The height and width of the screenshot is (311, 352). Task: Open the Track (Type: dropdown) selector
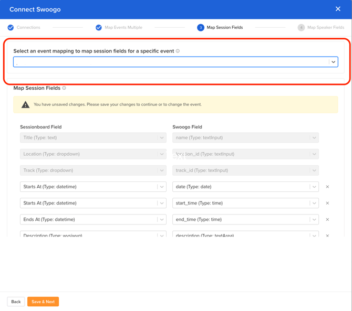pos(93,170)
